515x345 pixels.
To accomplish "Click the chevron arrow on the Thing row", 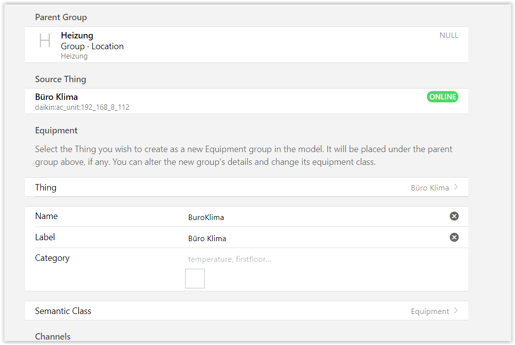I will pos(456,187).
